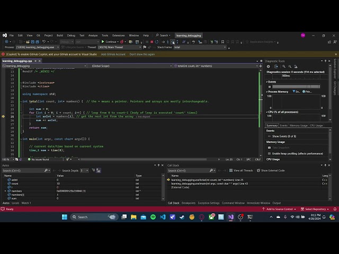Click Don't show this again link
This screenshot has height=254, width=339.
tap(142, 54)
